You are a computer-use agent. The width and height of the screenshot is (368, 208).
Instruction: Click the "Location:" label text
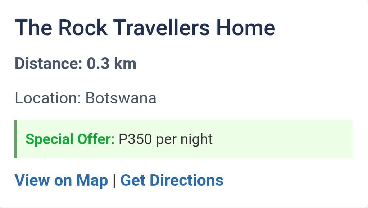(x=47, y=98)
